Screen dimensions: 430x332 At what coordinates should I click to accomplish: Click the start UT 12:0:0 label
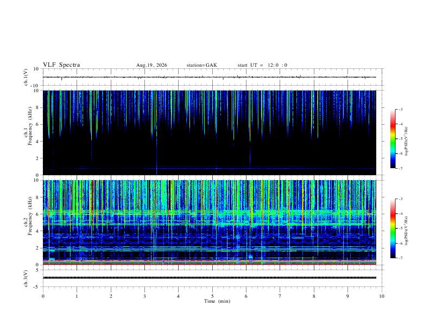262,65
